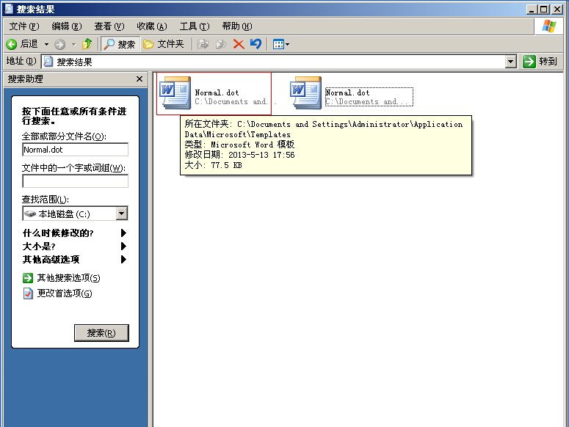Open the Tools (工具) menu
Viewport: 569px width, 427px height.
pyautogui.click(x=194, y=26)
